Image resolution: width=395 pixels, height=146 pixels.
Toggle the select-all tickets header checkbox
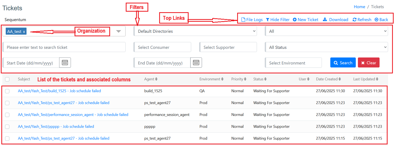(x=7, y=79)
